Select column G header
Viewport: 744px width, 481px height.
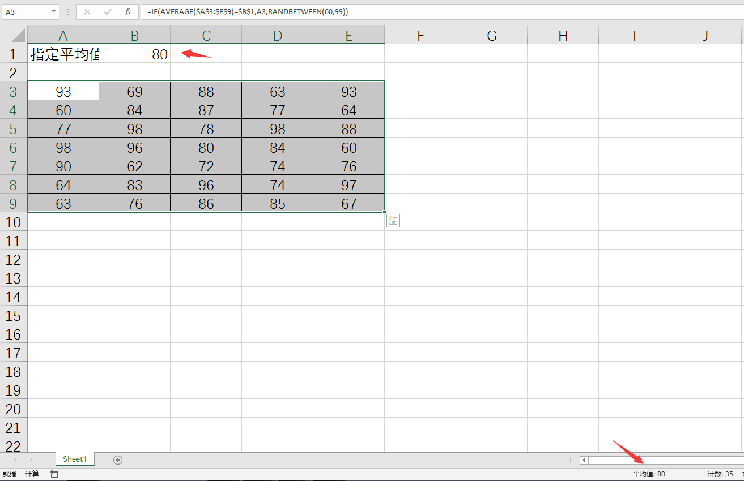click(491, 35)
